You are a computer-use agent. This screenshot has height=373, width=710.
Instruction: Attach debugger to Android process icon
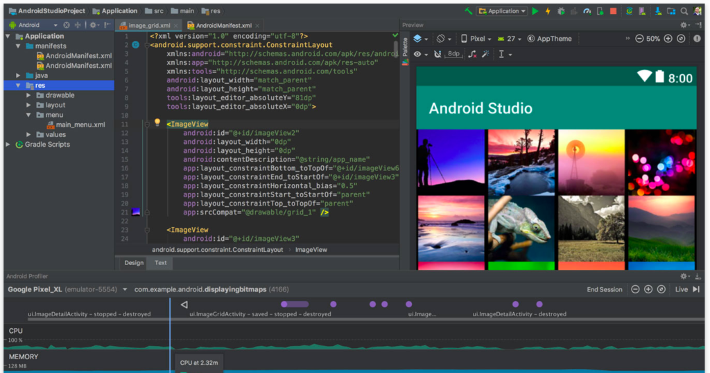[x=600, y=11]
